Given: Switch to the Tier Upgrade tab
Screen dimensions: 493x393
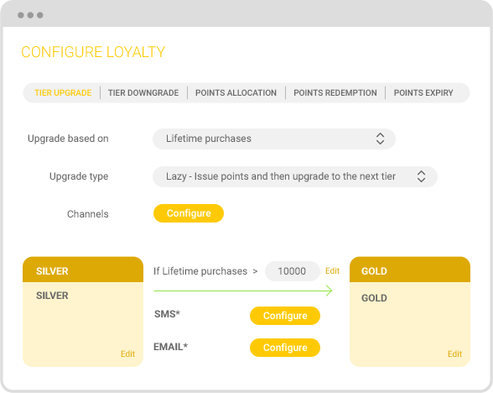Looking at the screenshot, I should point(63,93).
